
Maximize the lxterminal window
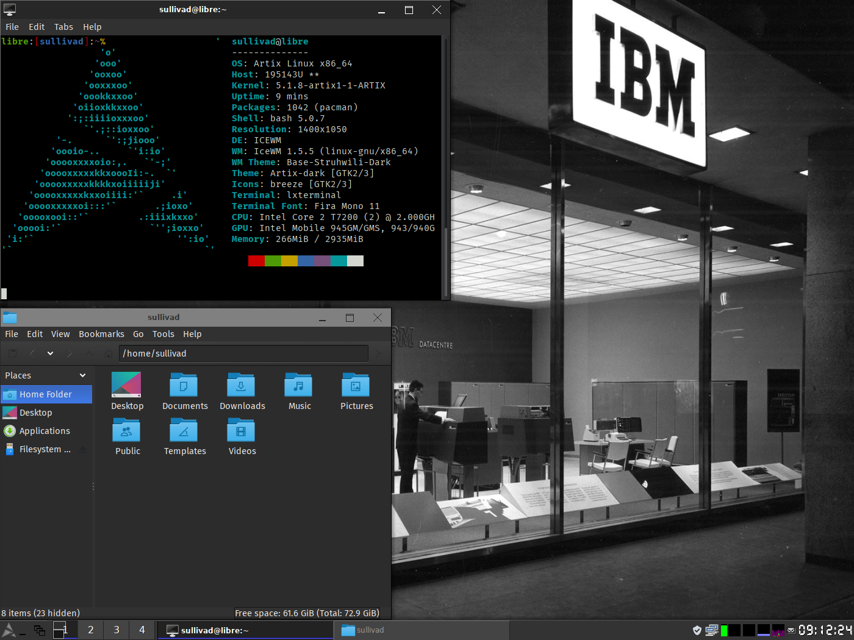tap(409, 10)
